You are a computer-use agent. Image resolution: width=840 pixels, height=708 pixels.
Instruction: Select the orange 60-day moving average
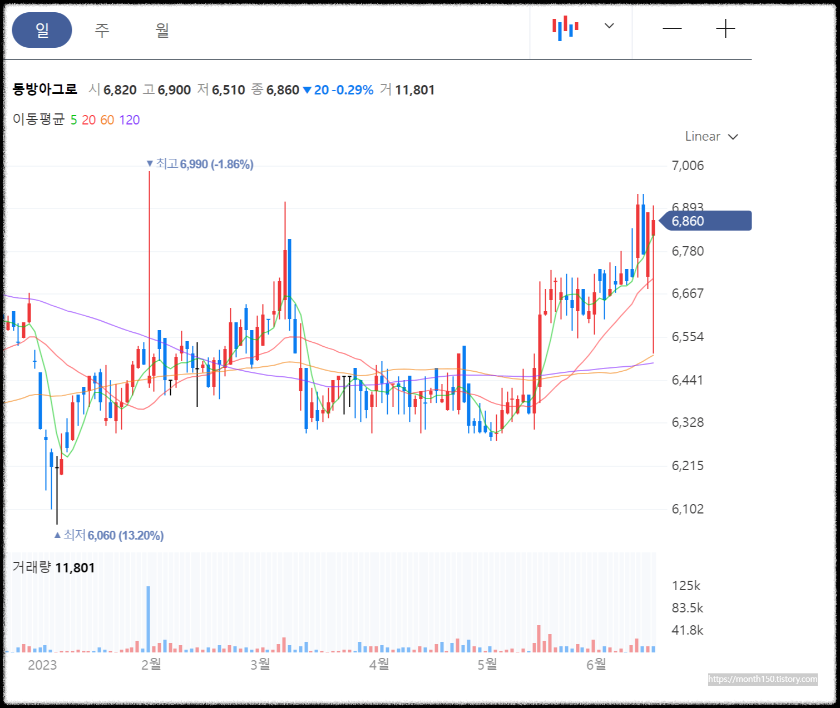pos(107,120)
